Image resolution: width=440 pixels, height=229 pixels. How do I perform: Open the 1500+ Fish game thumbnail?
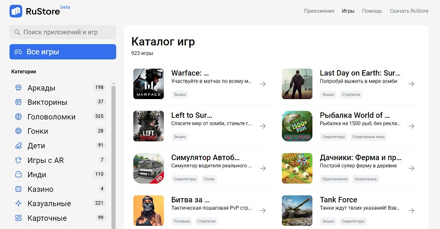tap(297, 126)
